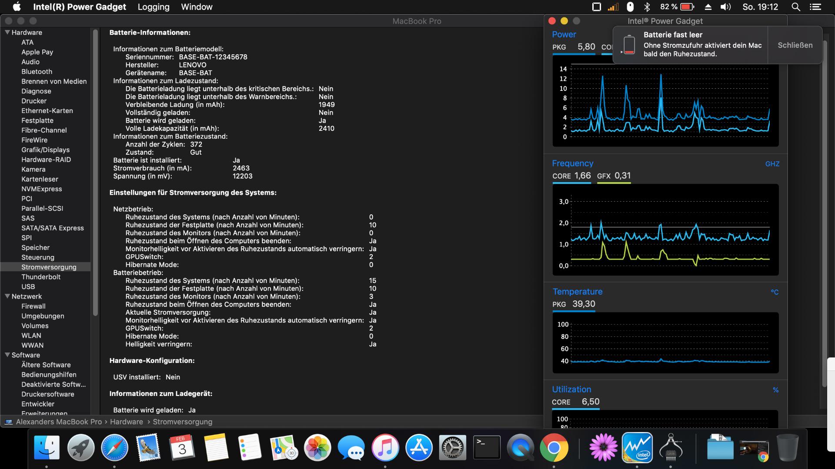Click the Bluetooth menu bar icon
The image size is (835, 469).
click(x=647, y=7)
